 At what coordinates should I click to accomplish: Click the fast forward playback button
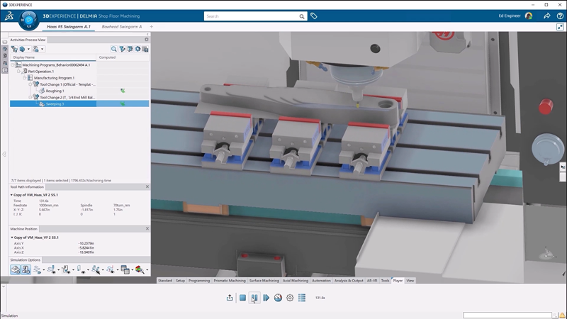coord(266,298)
